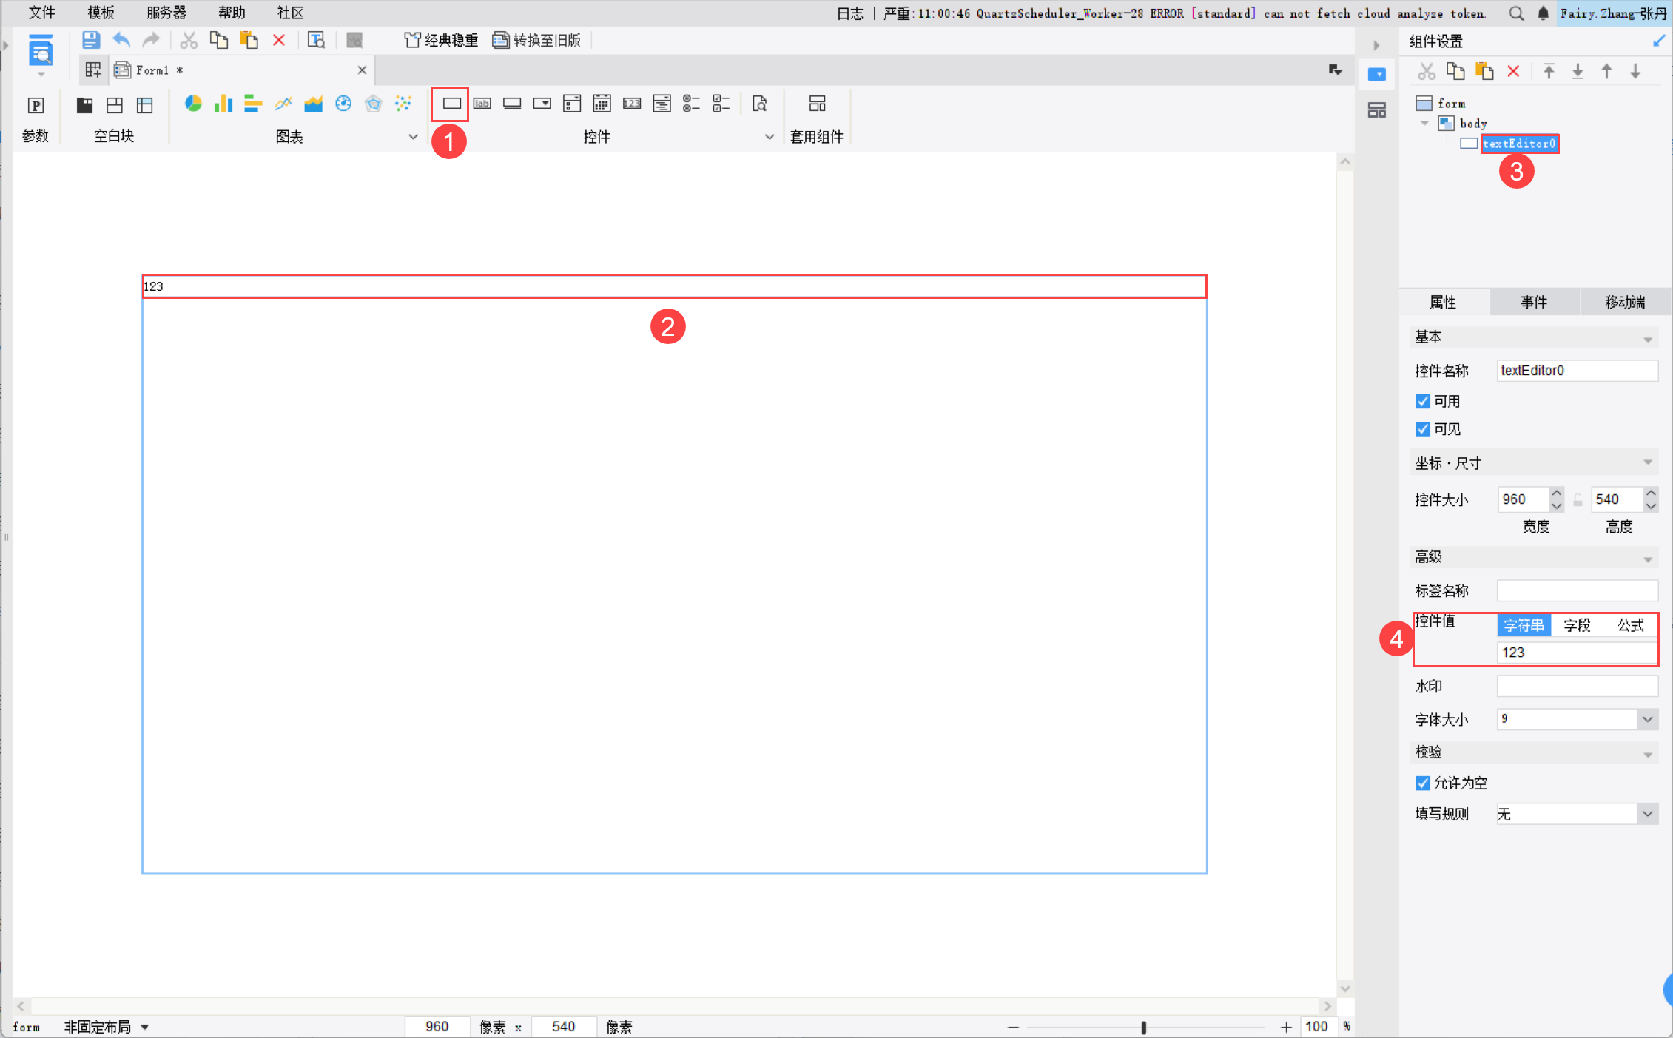Select the pie chart icon
Screen dimensions: 1673x1038
coord(193,104)
